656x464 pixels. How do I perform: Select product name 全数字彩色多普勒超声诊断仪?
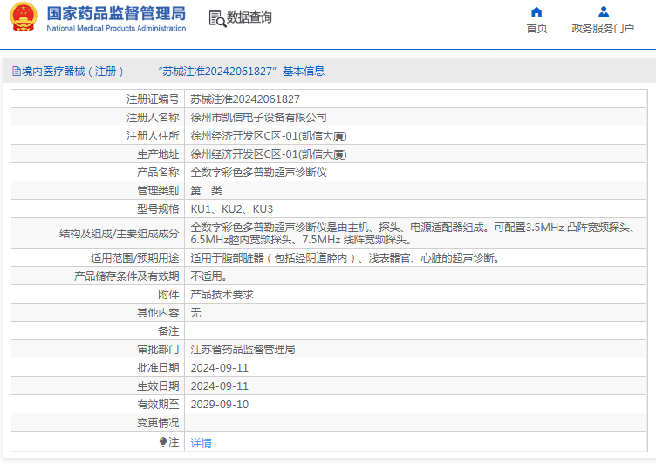click(258, 173)
